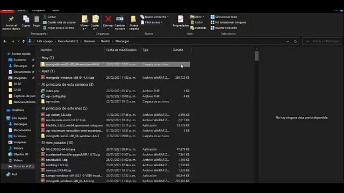Create a Nueva carpeta
The height and width of the screenshot is (193, 344).
pos(134,23)
